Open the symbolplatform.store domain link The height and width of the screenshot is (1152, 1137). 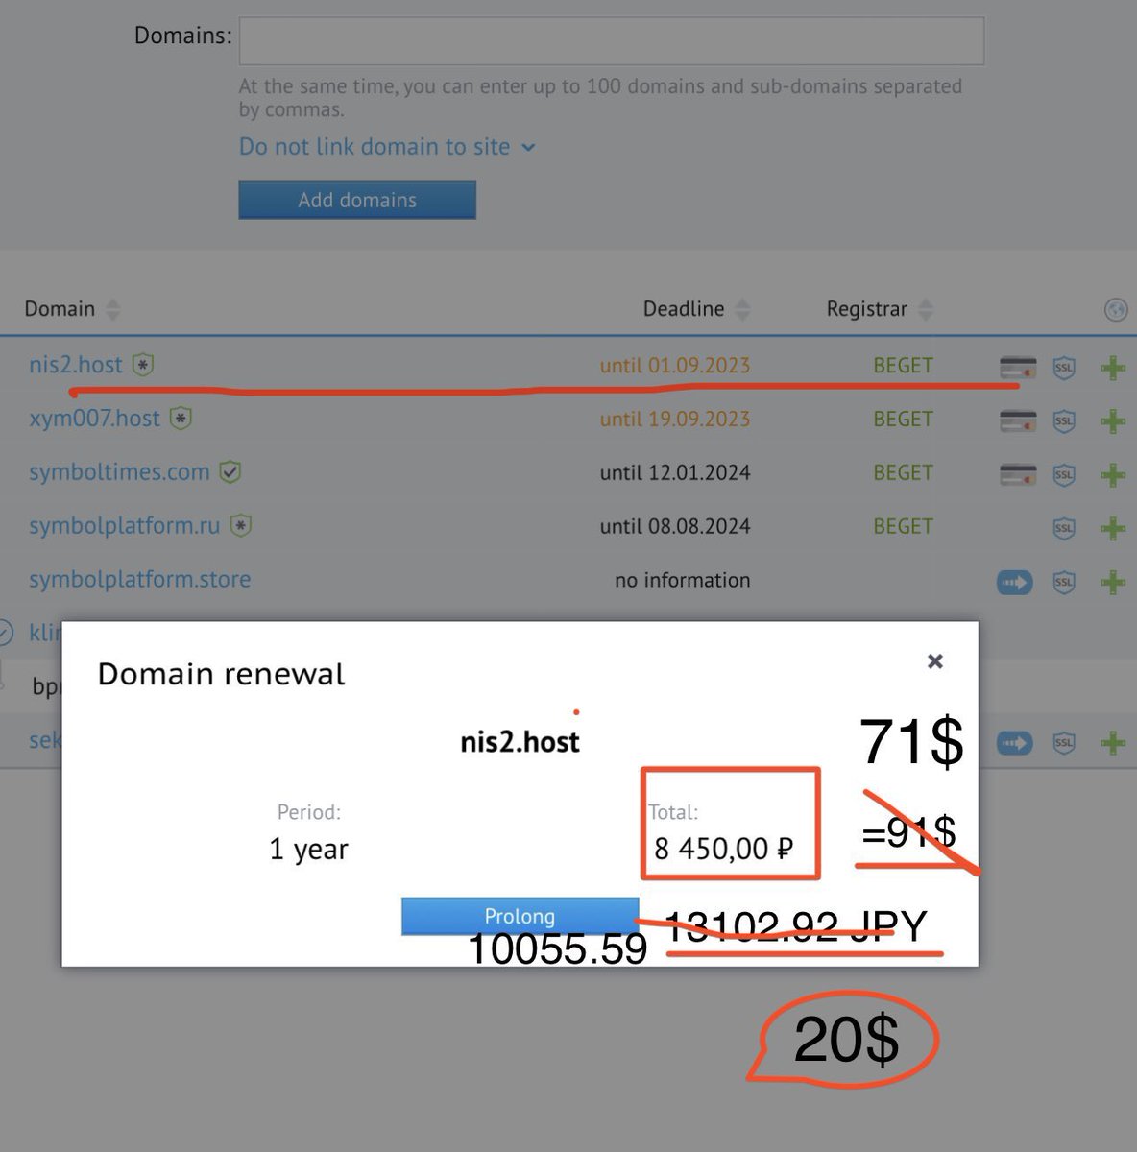pyautogui.click(x=140, y=580)
